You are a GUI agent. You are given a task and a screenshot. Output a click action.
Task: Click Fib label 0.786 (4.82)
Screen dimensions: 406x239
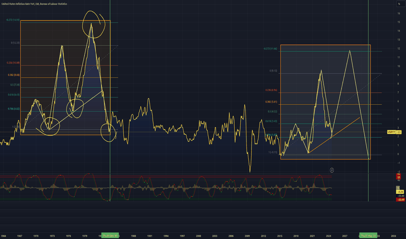tap(14, 109)
